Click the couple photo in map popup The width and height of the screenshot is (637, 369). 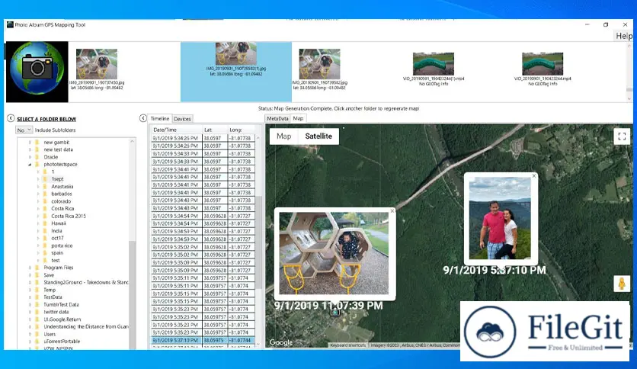click(500, 218)
